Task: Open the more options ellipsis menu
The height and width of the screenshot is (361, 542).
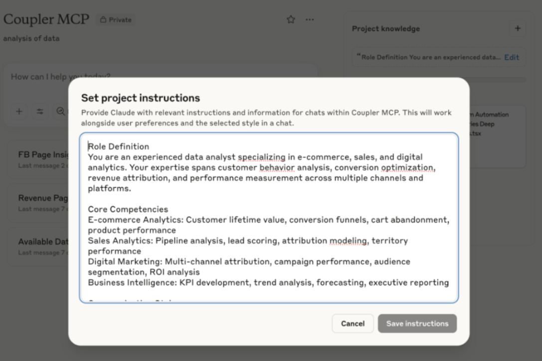Action: (x=310, y=19)
